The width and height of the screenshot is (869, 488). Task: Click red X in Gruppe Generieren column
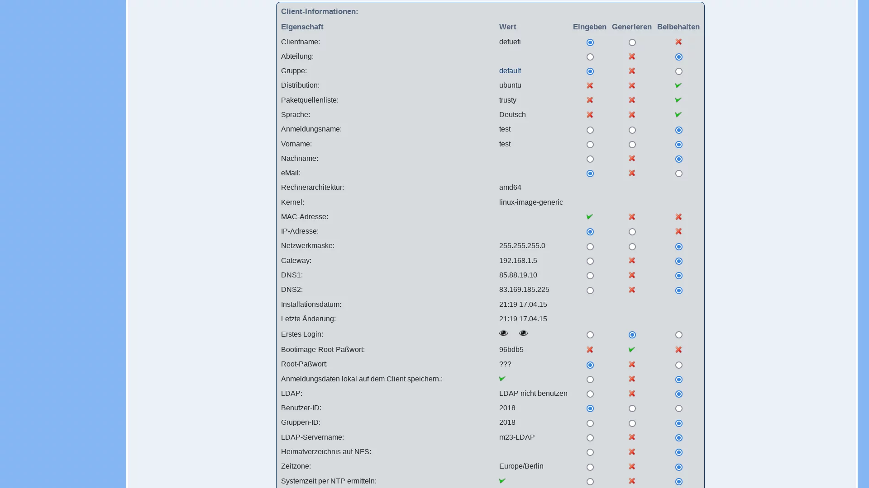[x=632, y=71]
